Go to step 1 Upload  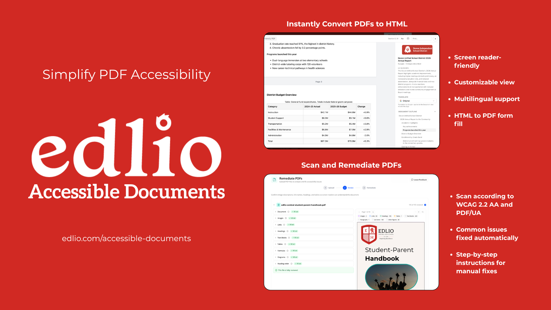(x=329, y=188)
